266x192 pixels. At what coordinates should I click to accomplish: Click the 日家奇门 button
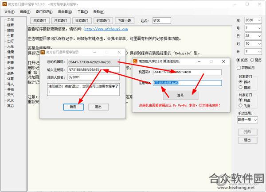click(x=82, y=21)
